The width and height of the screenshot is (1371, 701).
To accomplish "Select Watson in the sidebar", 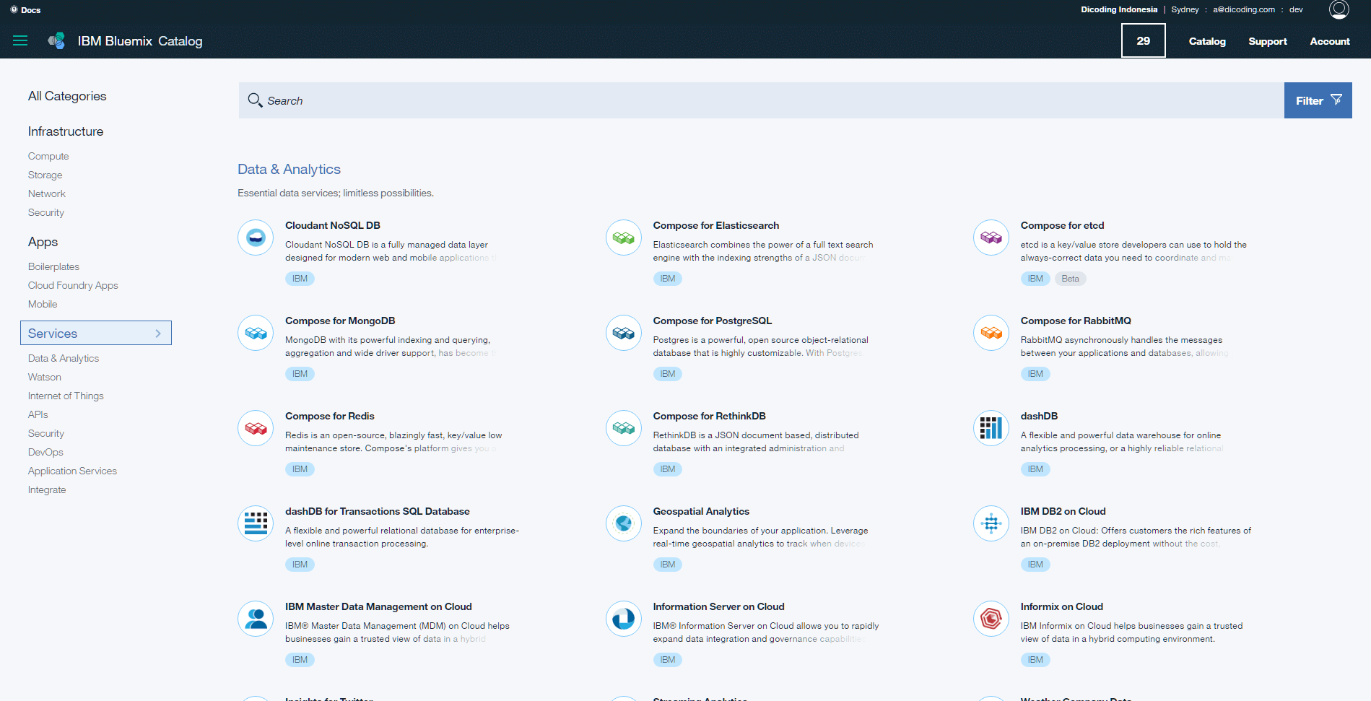I will tap(45, 377).
